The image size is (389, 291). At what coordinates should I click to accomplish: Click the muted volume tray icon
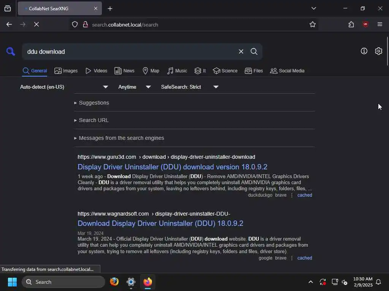345,282
